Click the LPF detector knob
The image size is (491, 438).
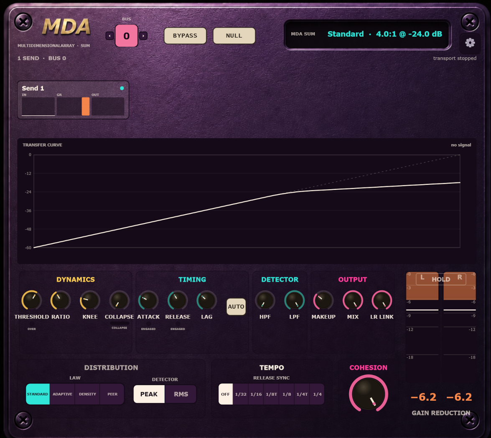294,300
